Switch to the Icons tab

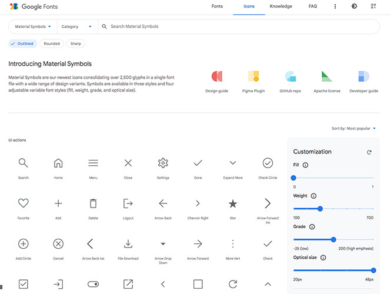coord(249,6)
